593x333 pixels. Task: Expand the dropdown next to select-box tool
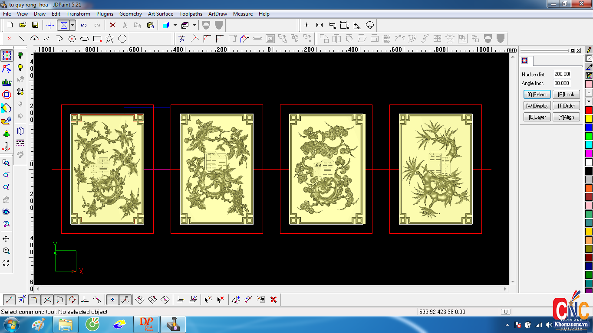(72, 25)
